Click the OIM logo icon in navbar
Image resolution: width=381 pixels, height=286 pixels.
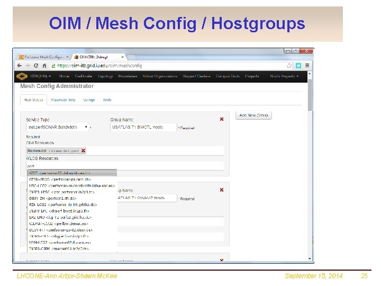tap(22, 76)
